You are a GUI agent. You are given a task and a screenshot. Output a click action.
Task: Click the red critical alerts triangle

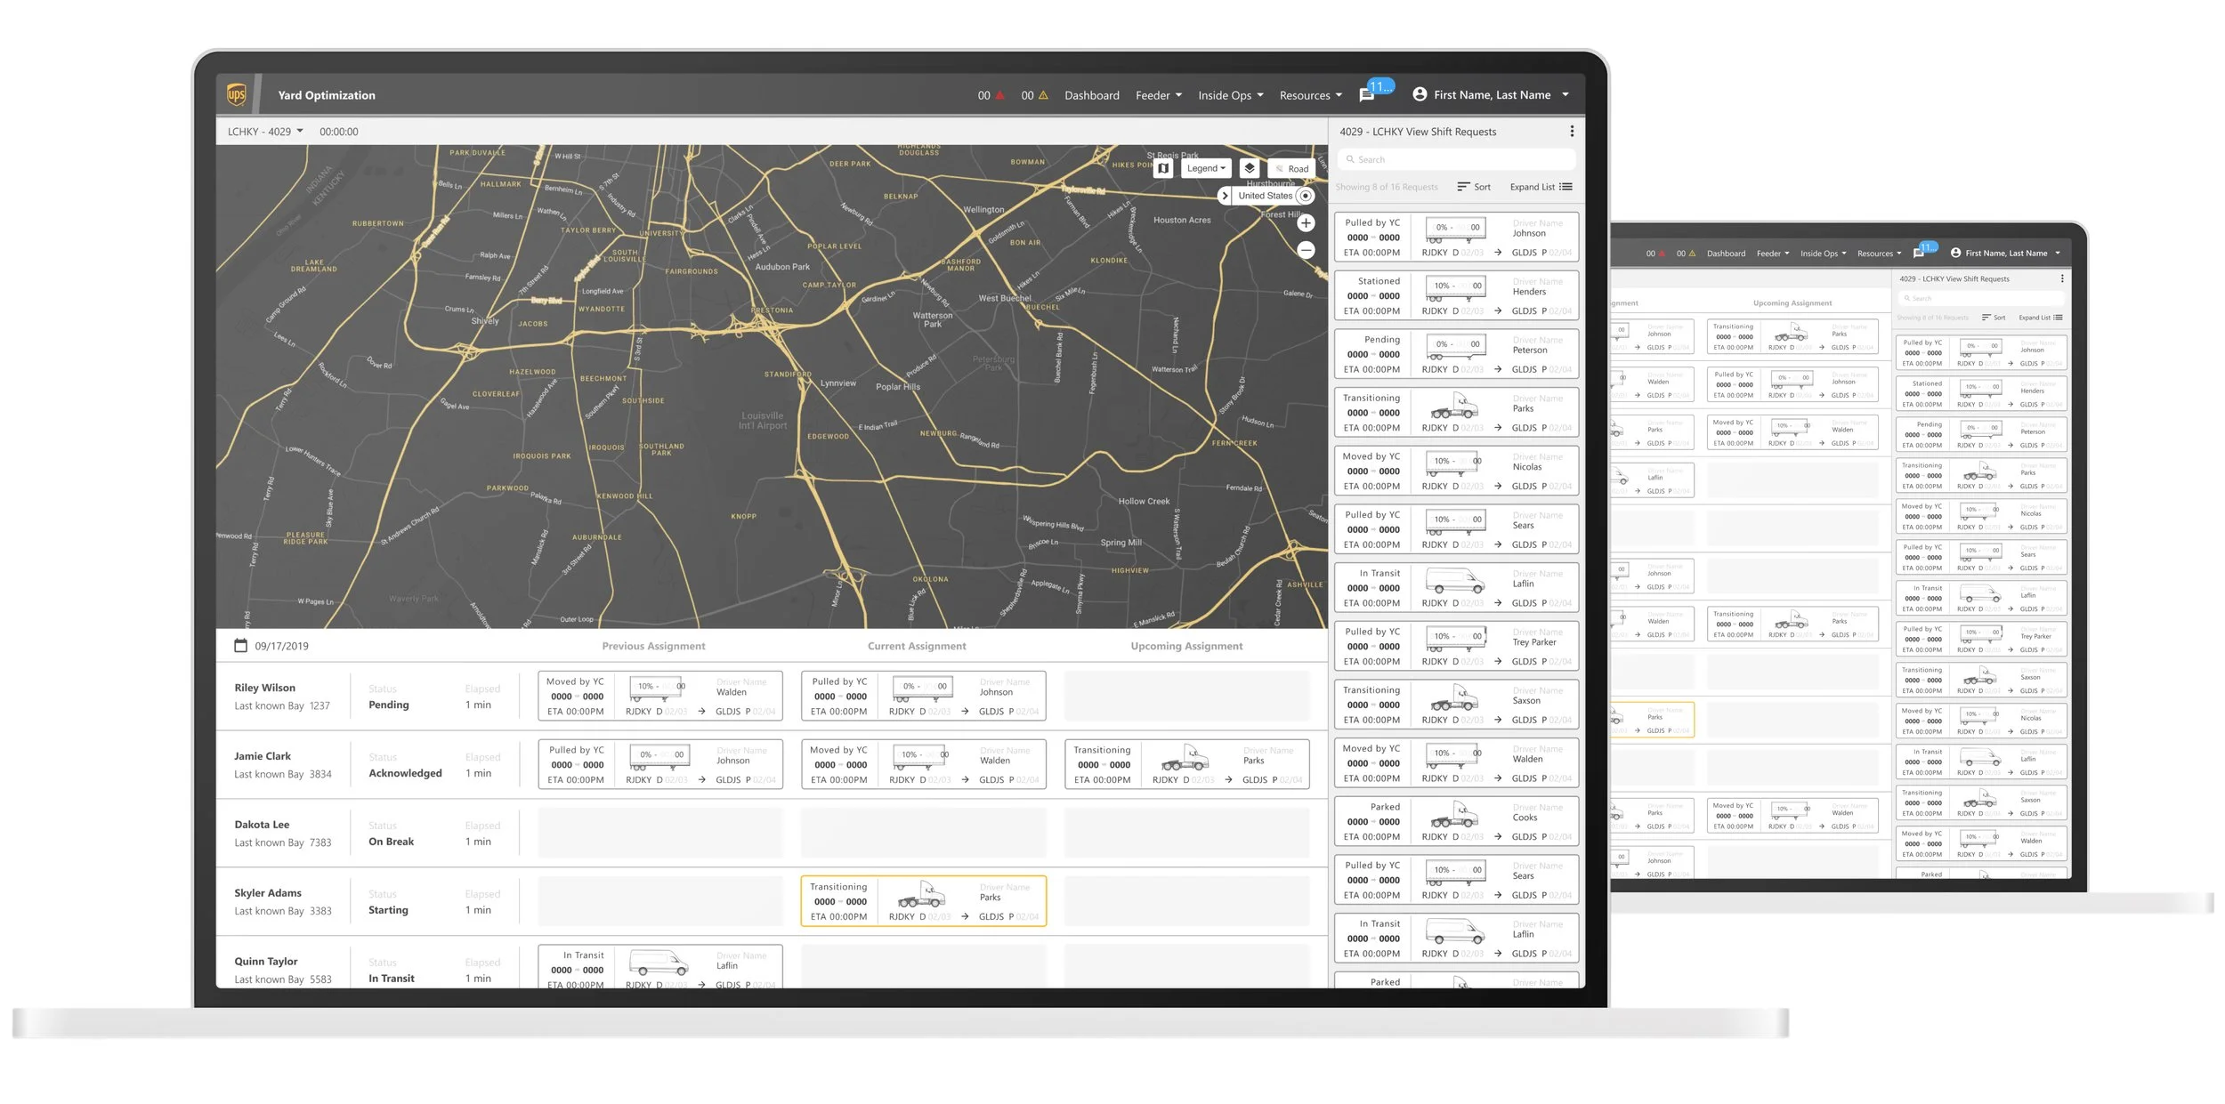[x=1000, y=95]
